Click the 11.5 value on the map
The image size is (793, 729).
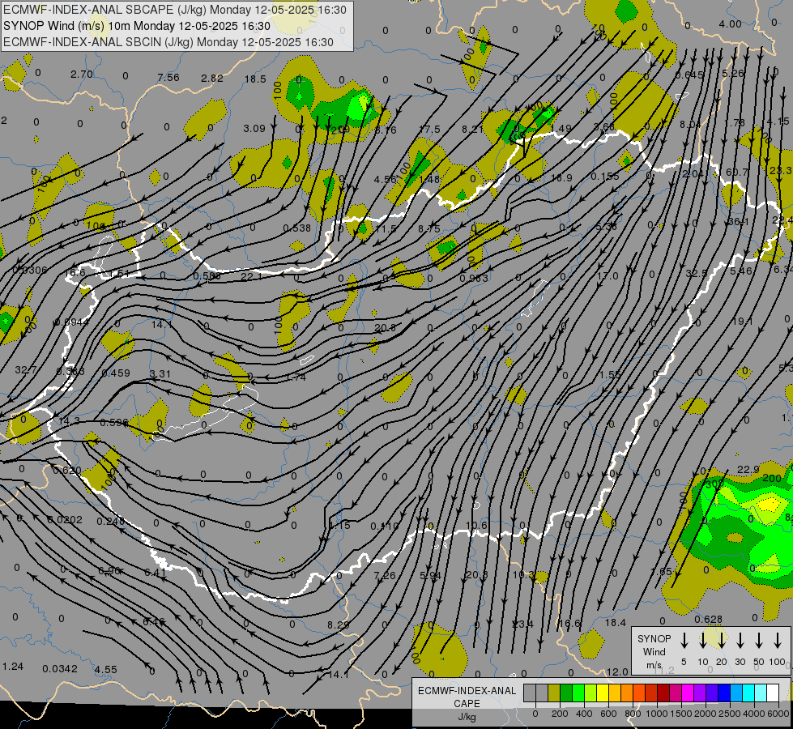pos(386,229)
